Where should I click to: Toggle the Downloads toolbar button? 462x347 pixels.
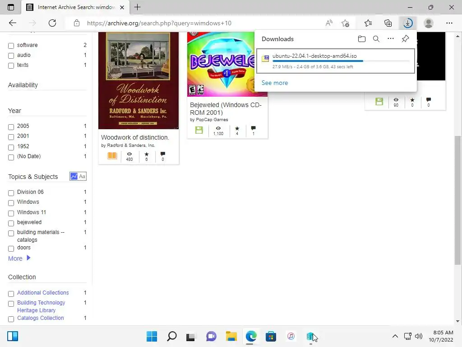coord(408,23)
